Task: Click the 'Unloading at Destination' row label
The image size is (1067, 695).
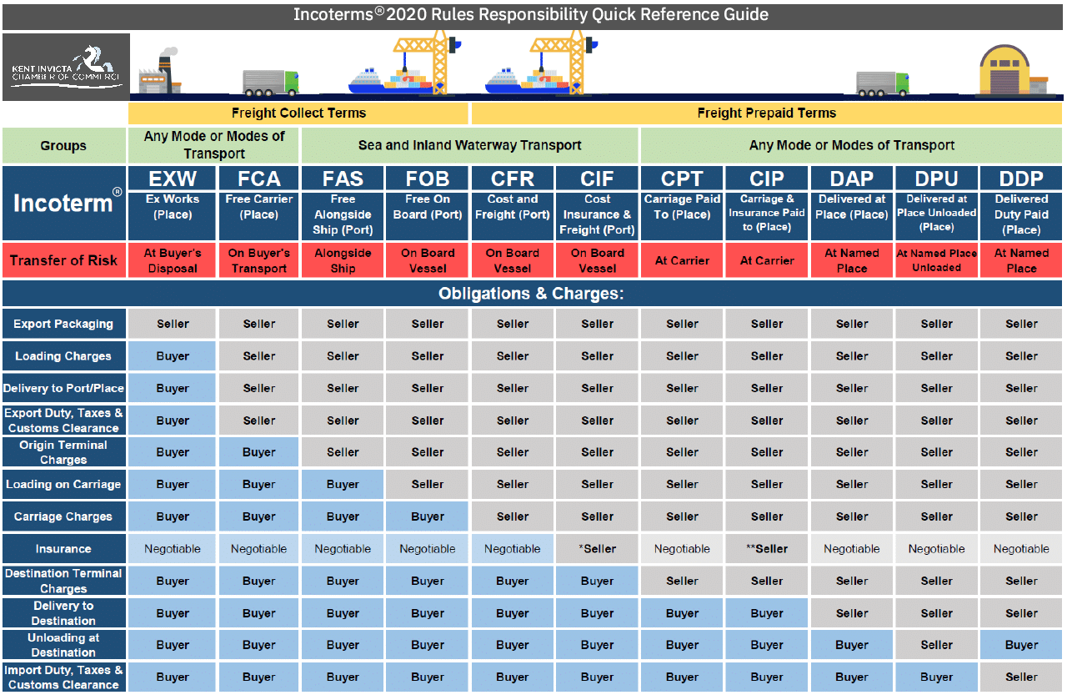Action: pos(63,645)
